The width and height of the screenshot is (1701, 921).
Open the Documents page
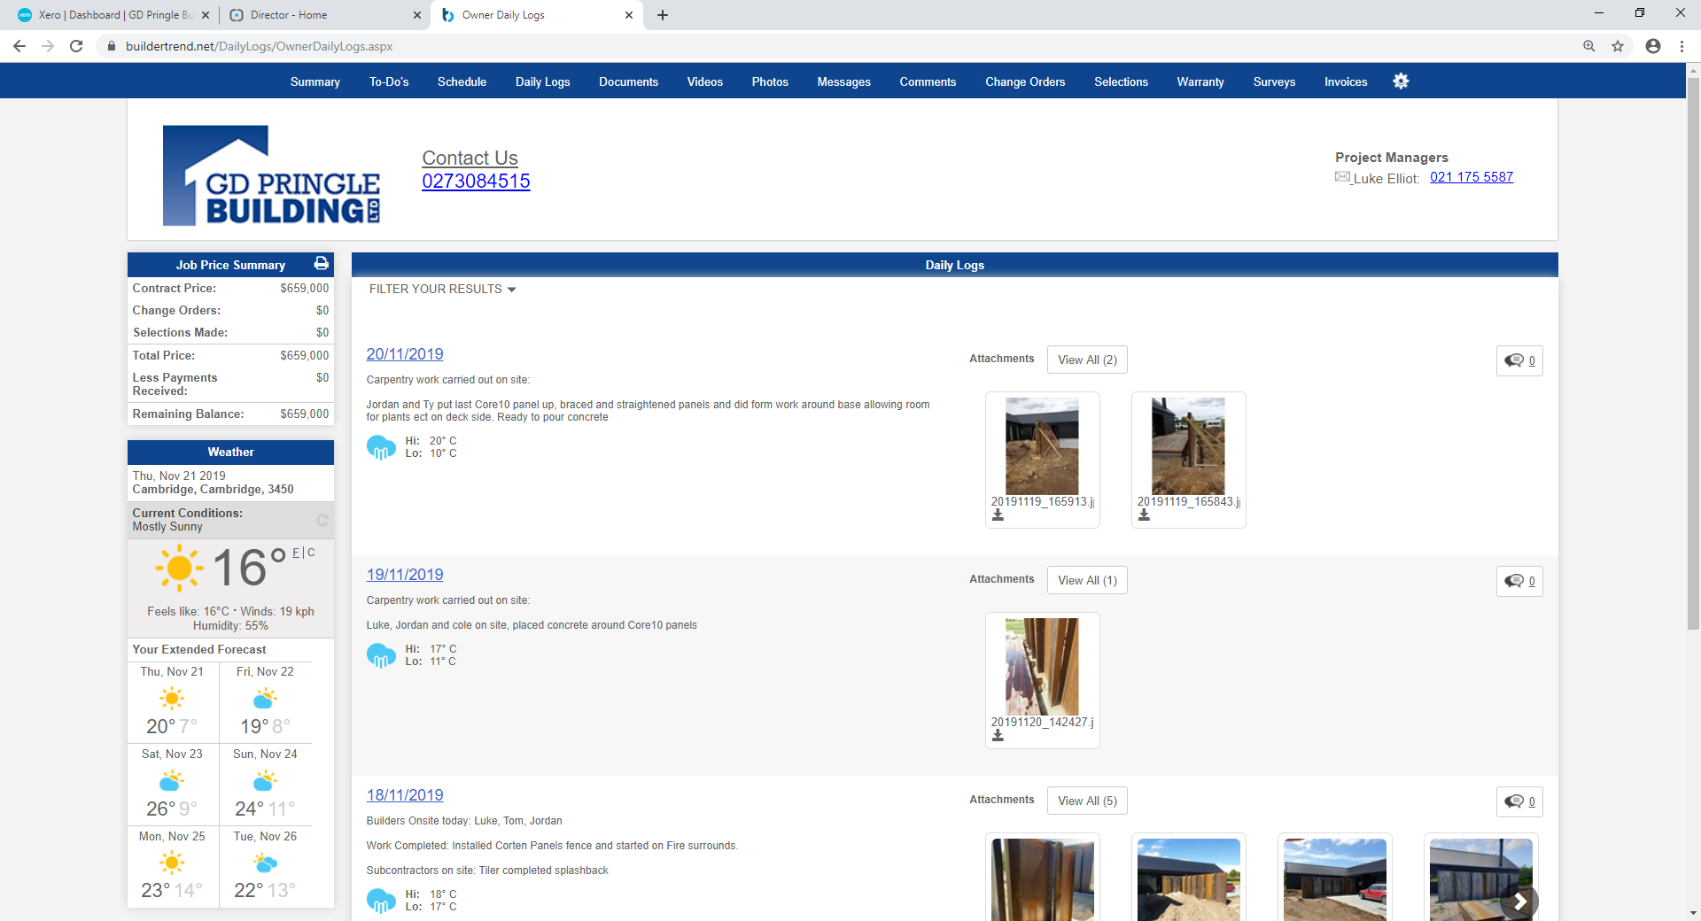(x=628, y=81)
